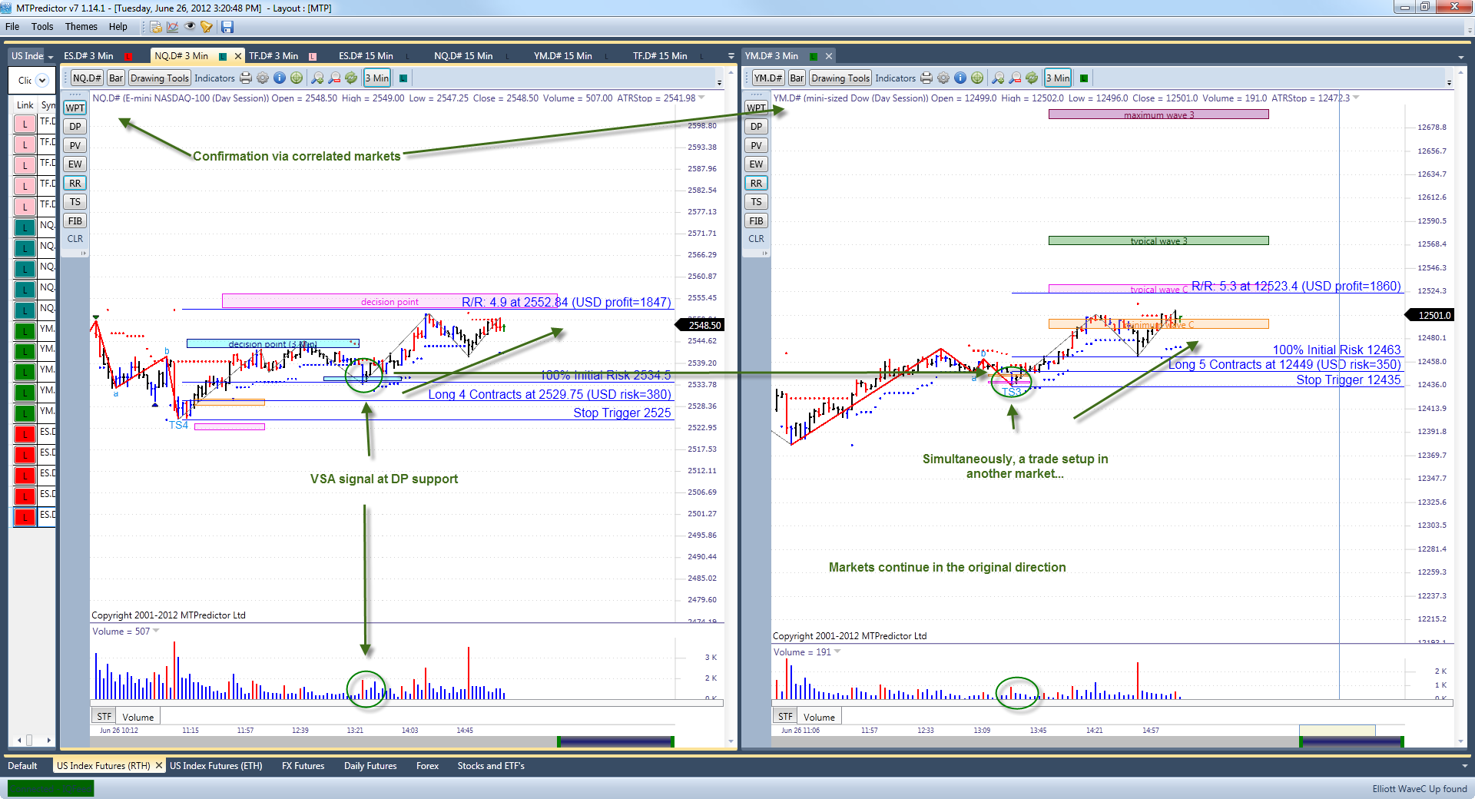Toggle EW tool on the NQ.D# chart
1475x799 pixels.
coord(75,164)
